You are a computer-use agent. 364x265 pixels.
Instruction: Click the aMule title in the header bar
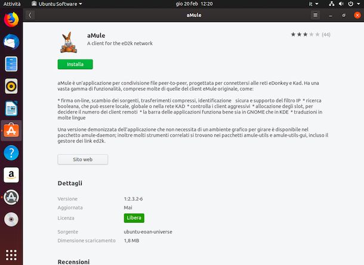(194, 15)
